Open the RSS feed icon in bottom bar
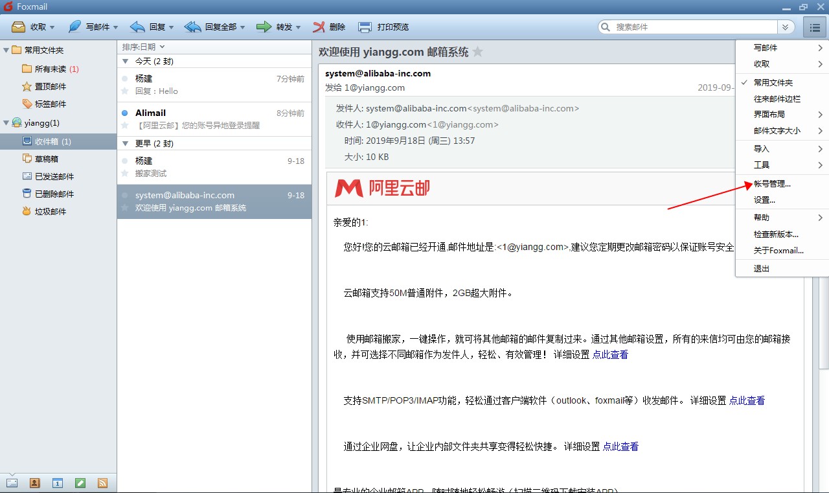Viewport: 829px width, 493px height. 102,483
